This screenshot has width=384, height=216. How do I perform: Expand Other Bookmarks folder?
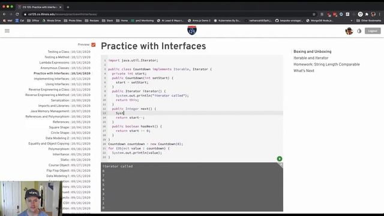click(x=369, y=20)
